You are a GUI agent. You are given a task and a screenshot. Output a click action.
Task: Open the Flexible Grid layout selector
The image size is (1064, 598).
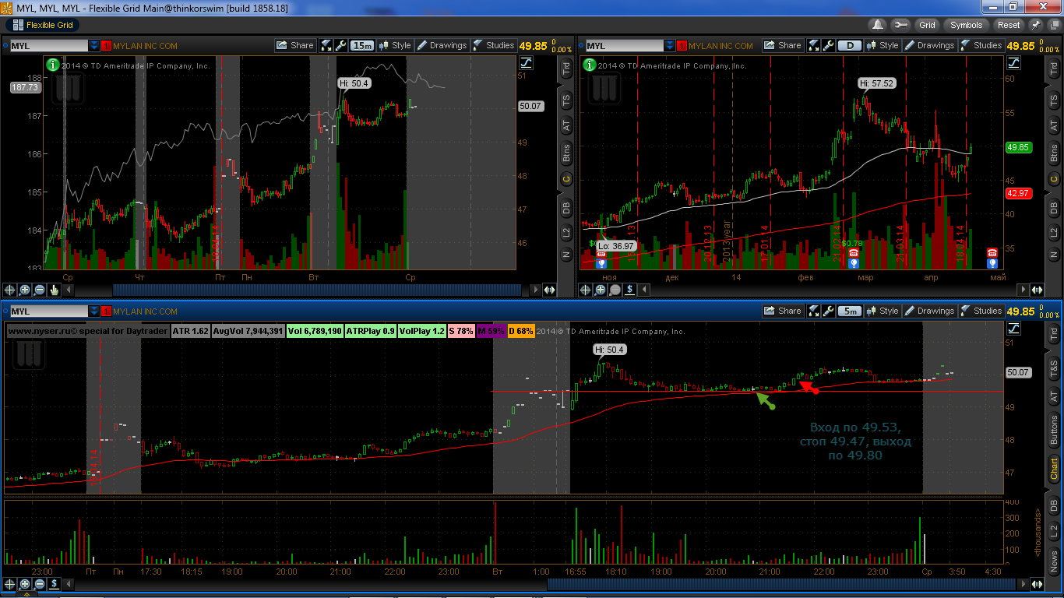coord(42,25)
